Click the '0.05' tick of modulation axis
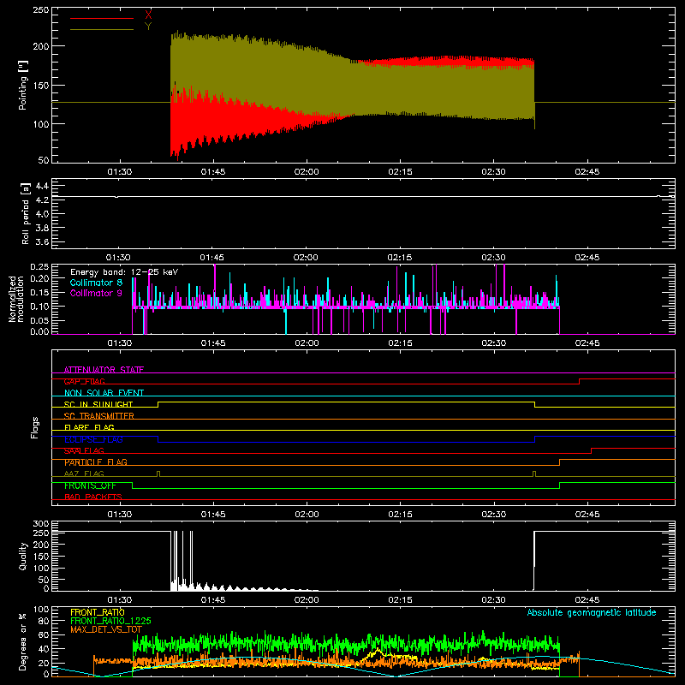 click(39, 320)
